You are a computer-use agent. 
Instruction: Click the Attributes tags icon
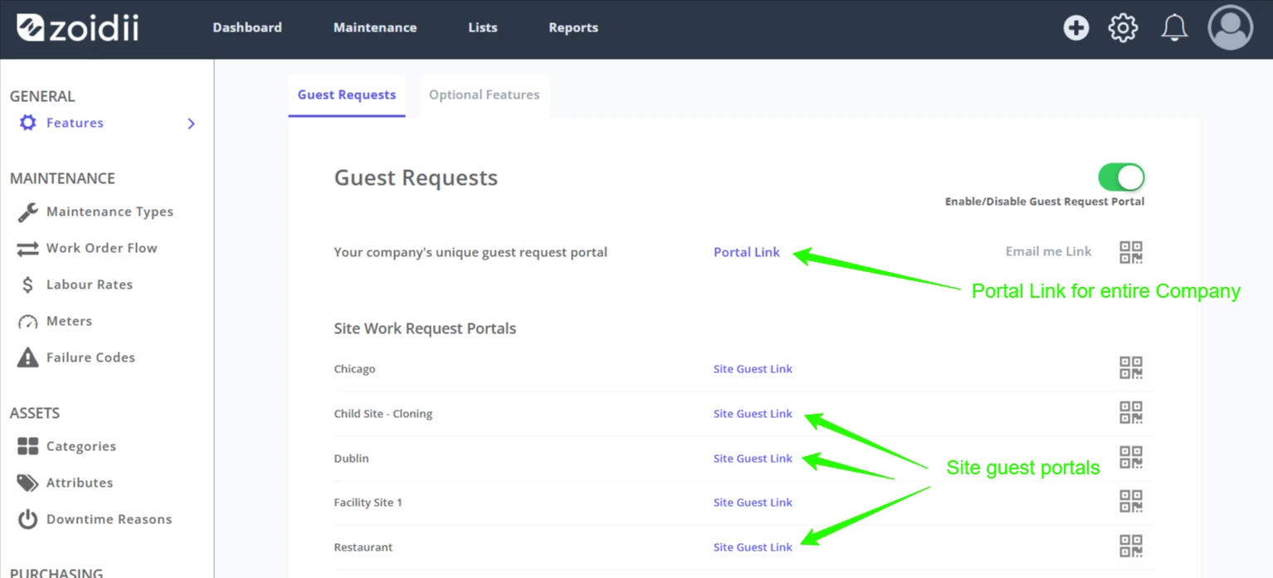28,483
